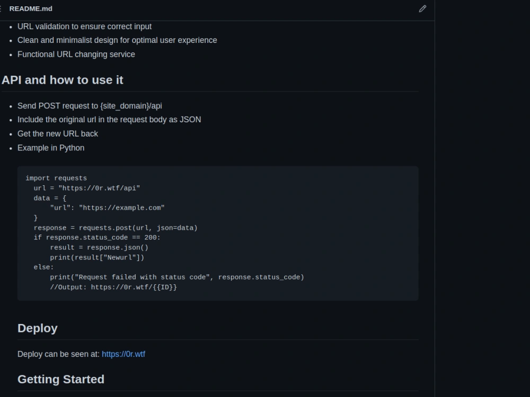Click the 'Request failed with status code' line
The height and width of the screenshot is (397, 530).
coord(177,277)
